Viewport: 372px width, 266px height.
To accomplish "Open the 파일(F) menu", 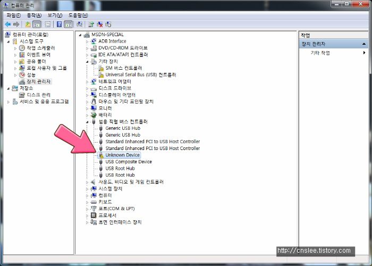I will coord(13,15).
